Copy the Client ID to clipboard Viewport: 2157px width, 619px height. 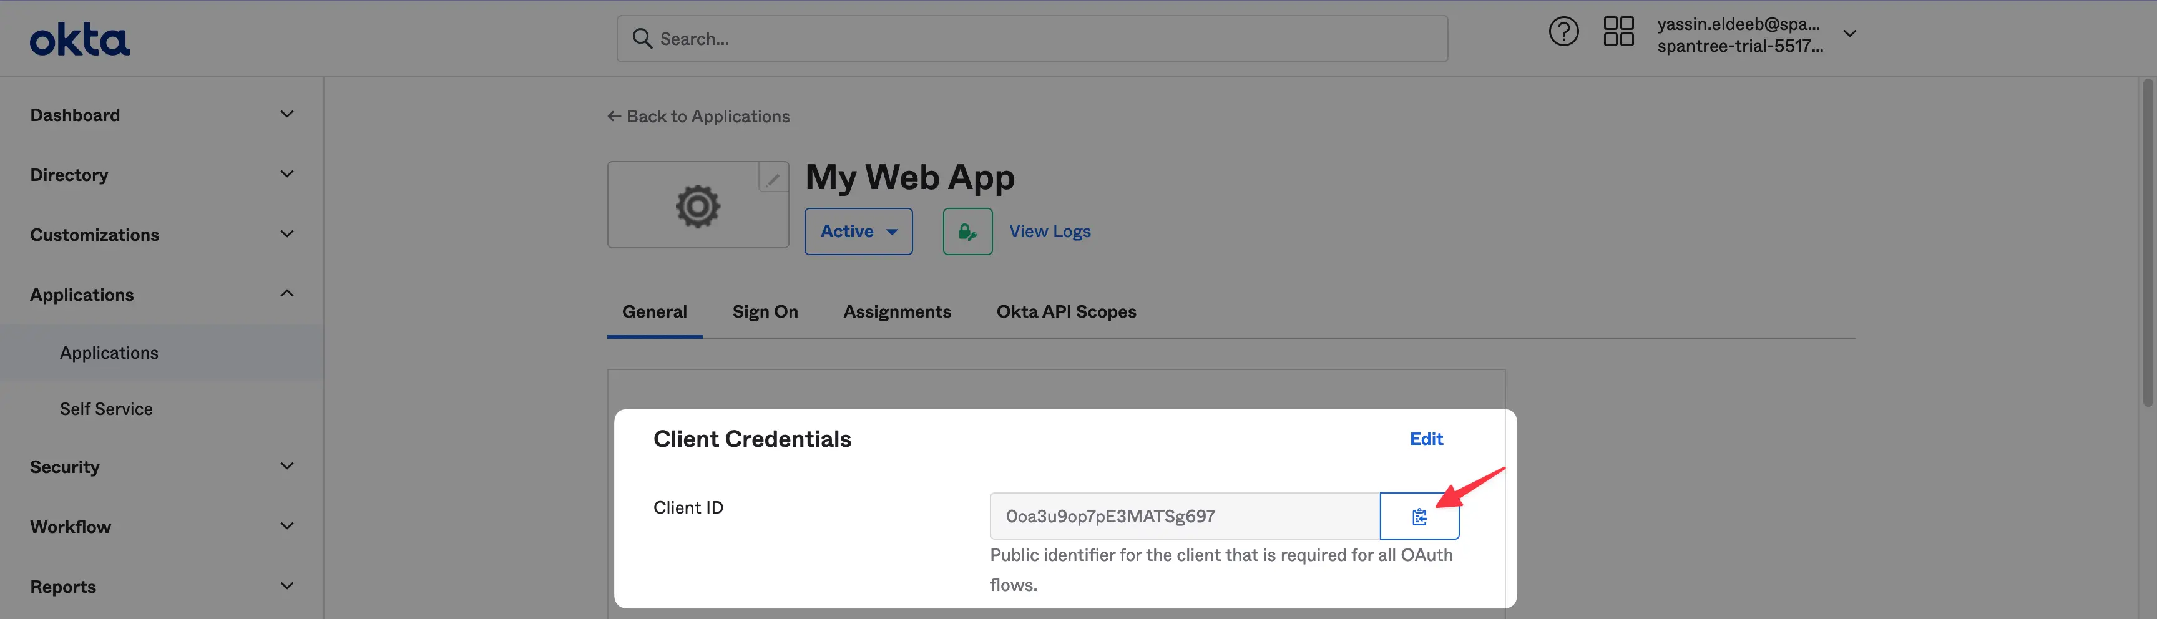(x=1419, y=516)
